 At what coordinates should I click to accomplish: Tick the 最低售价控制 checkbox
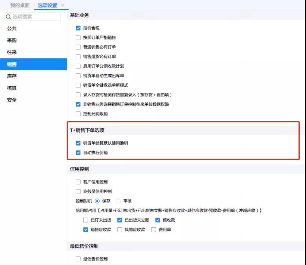tap(78, 259)
